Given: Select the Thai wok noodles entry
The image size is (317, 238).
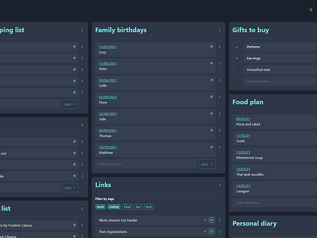Looking at the screenshot, I should [x=275, y=172].
